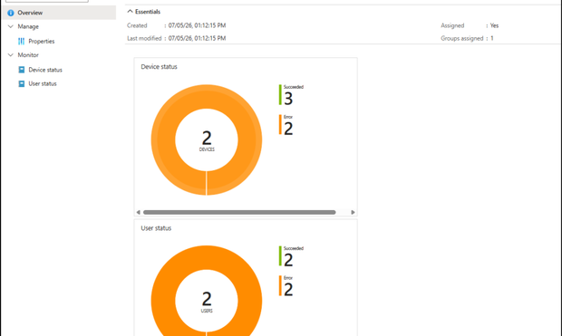Click the Monitor section label
Viewport: 562px width, 336px height.
(28, 55)
